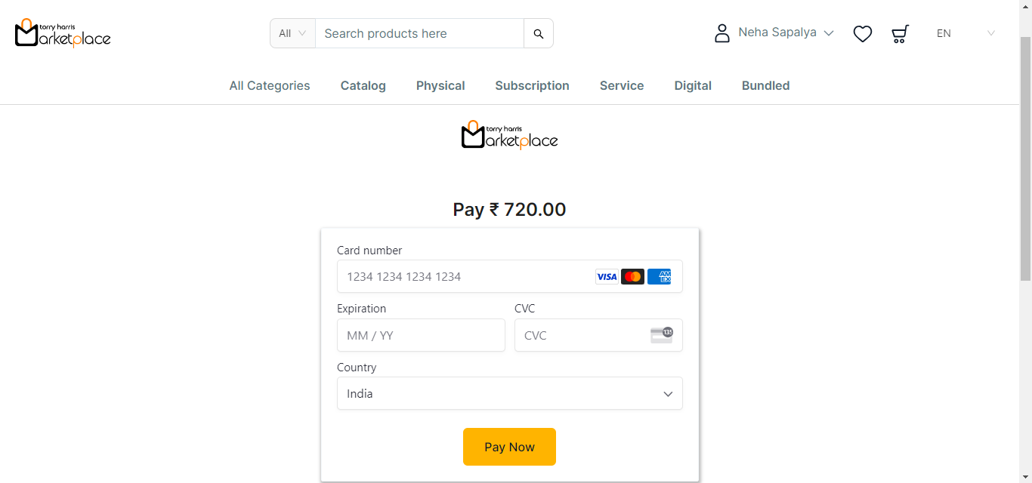The width and height of the screenshot is (1032, 483).
Task: Click the user profile icon
Action: coord(722,33)
